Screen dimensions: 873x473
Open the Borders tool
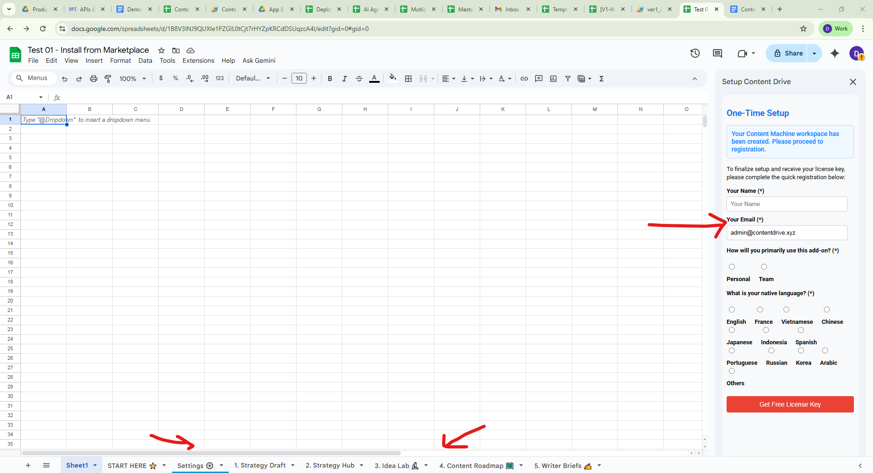pyautogui.click(x=408, y=79)
